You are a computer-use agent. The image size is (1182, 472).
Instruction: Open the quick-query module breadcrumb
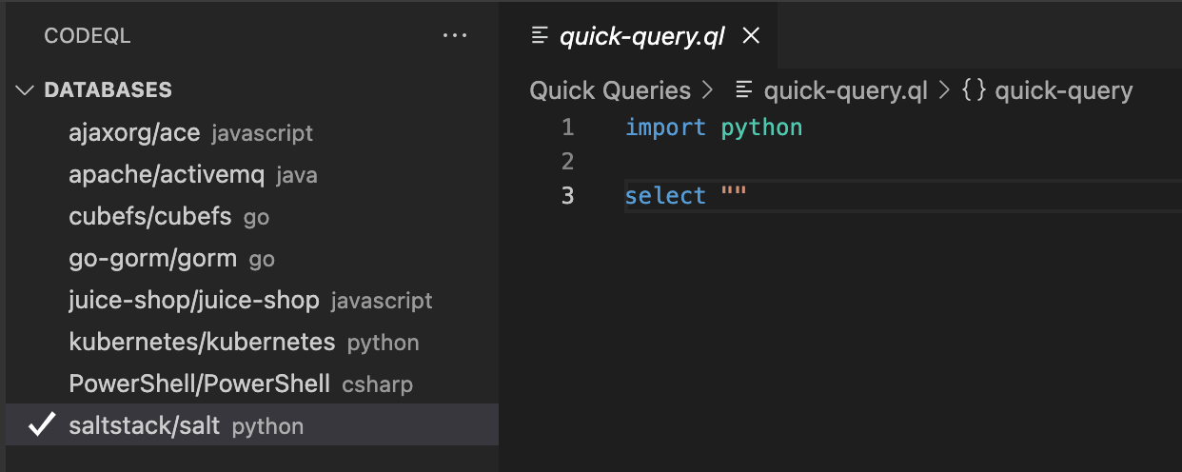coord(1064,91)
